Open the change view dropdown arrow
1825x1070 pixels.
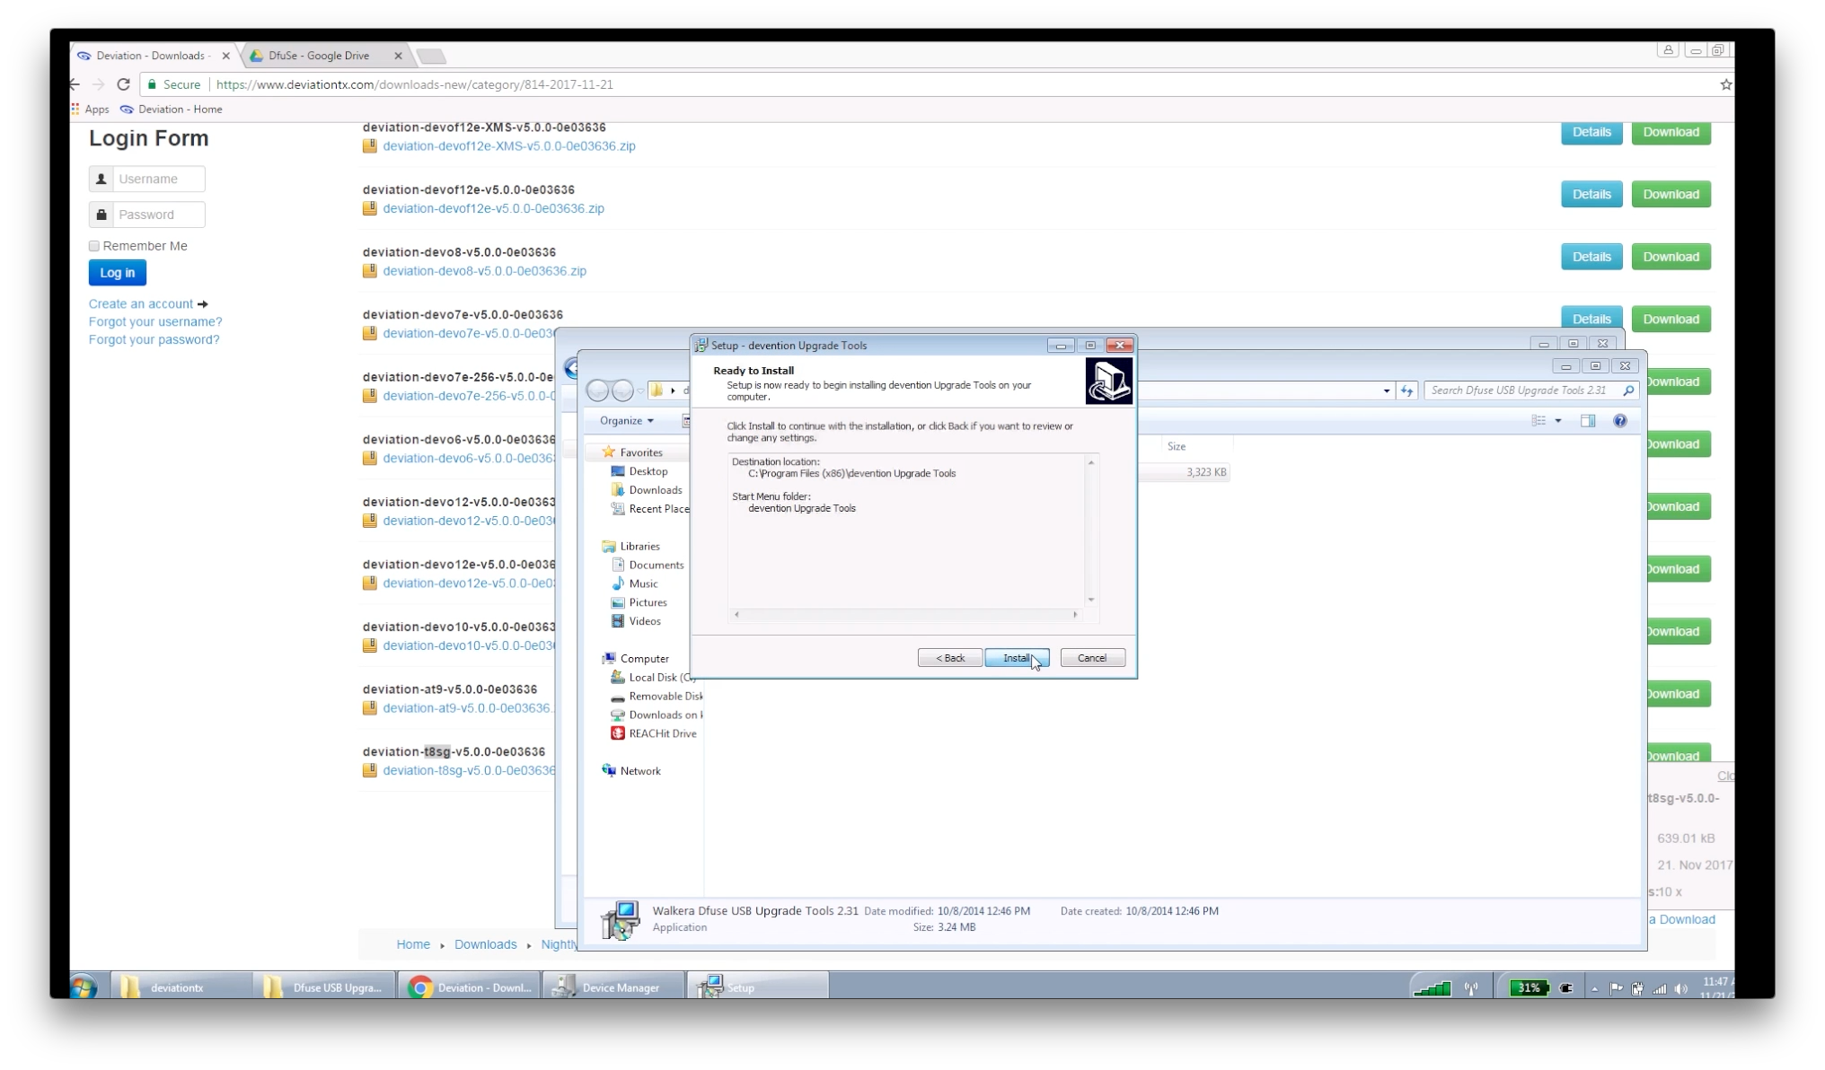(1558, 421)
